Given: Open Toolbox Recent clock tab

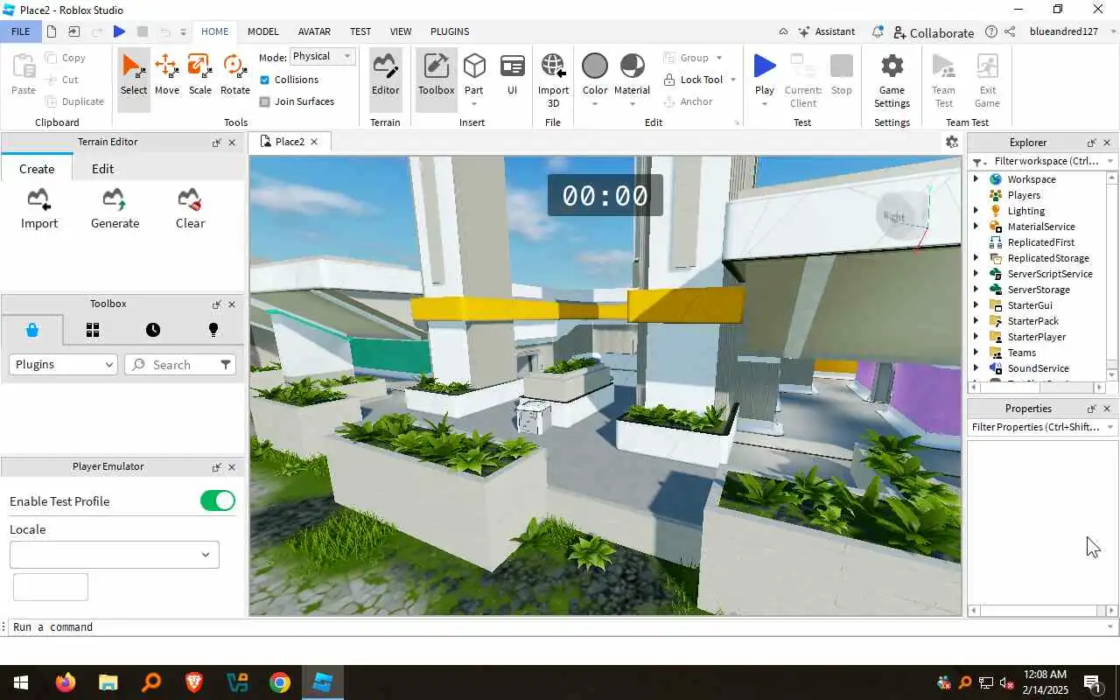Looking at the screenshot, I should (153, 330).
